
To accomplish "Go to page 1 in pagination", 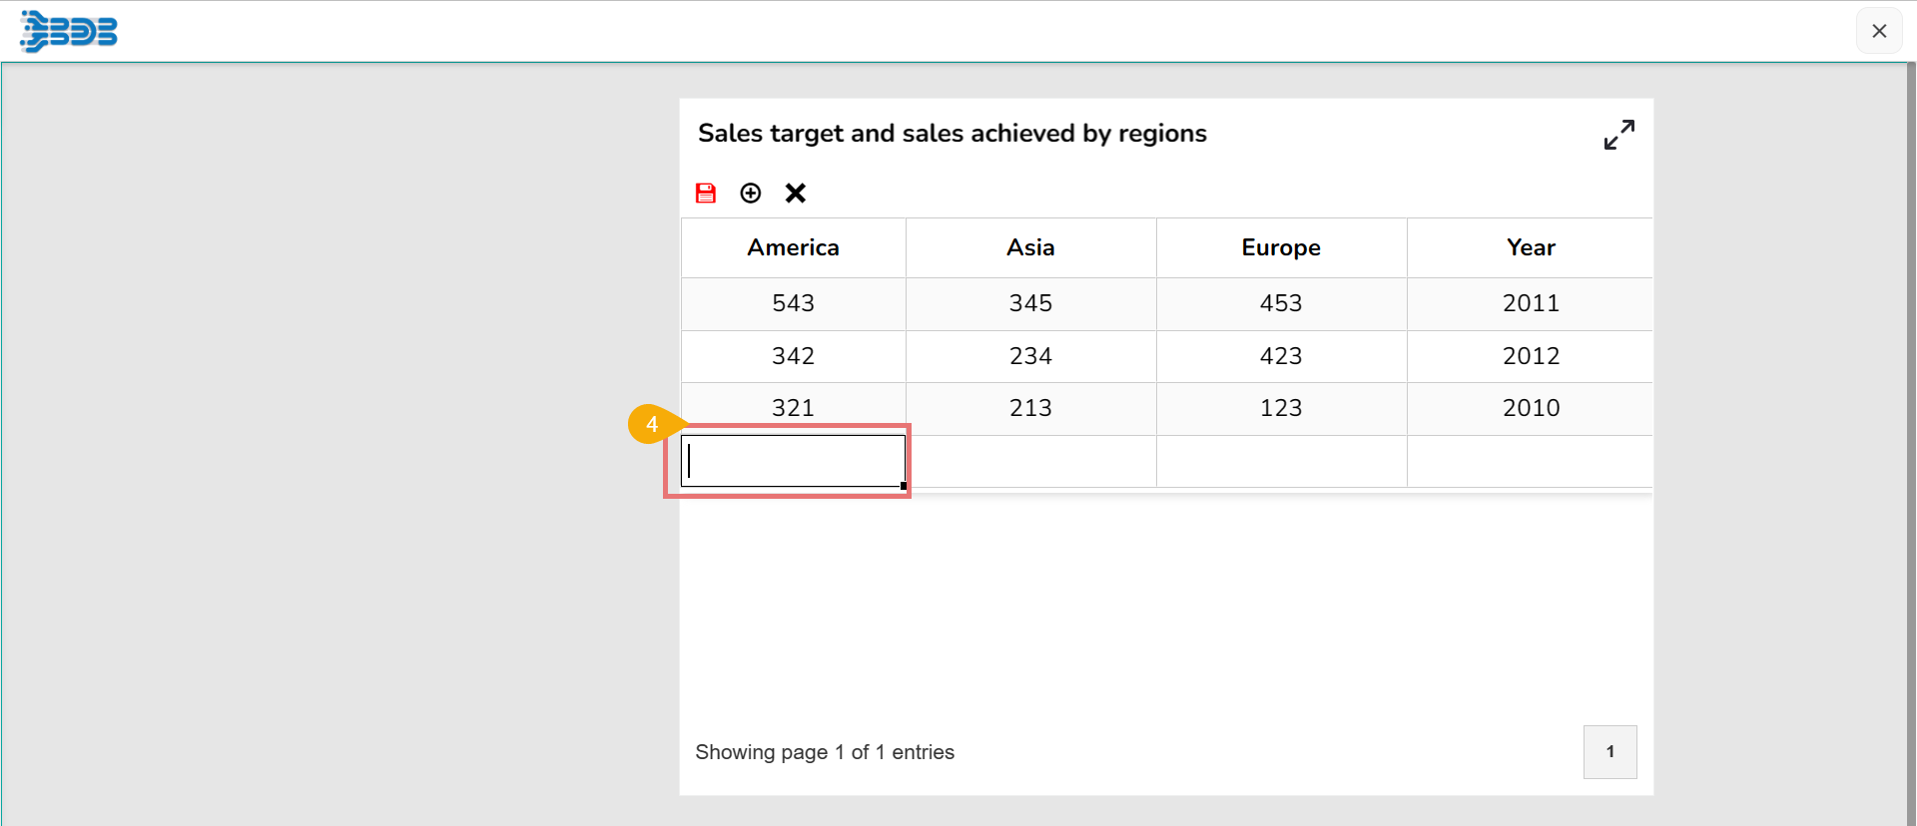I will pos(1609,752).
